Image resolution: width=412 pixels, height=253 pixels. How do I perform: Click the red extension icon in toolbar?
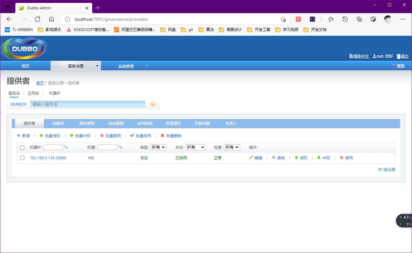(x=298, y=19)
